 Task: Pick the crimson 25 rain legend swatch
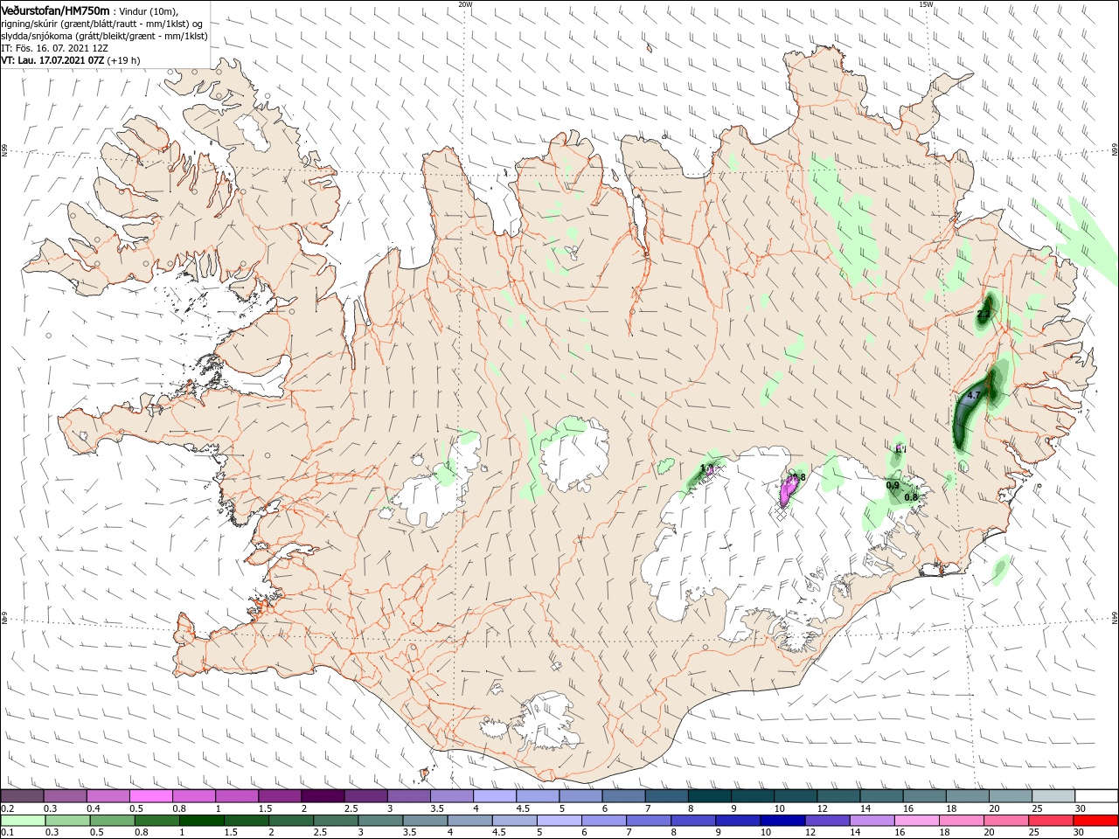(x=1050, y=821)
